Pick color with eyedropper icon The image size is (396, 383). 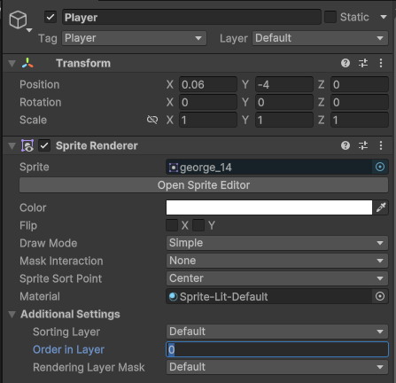[x=381, y=207]
